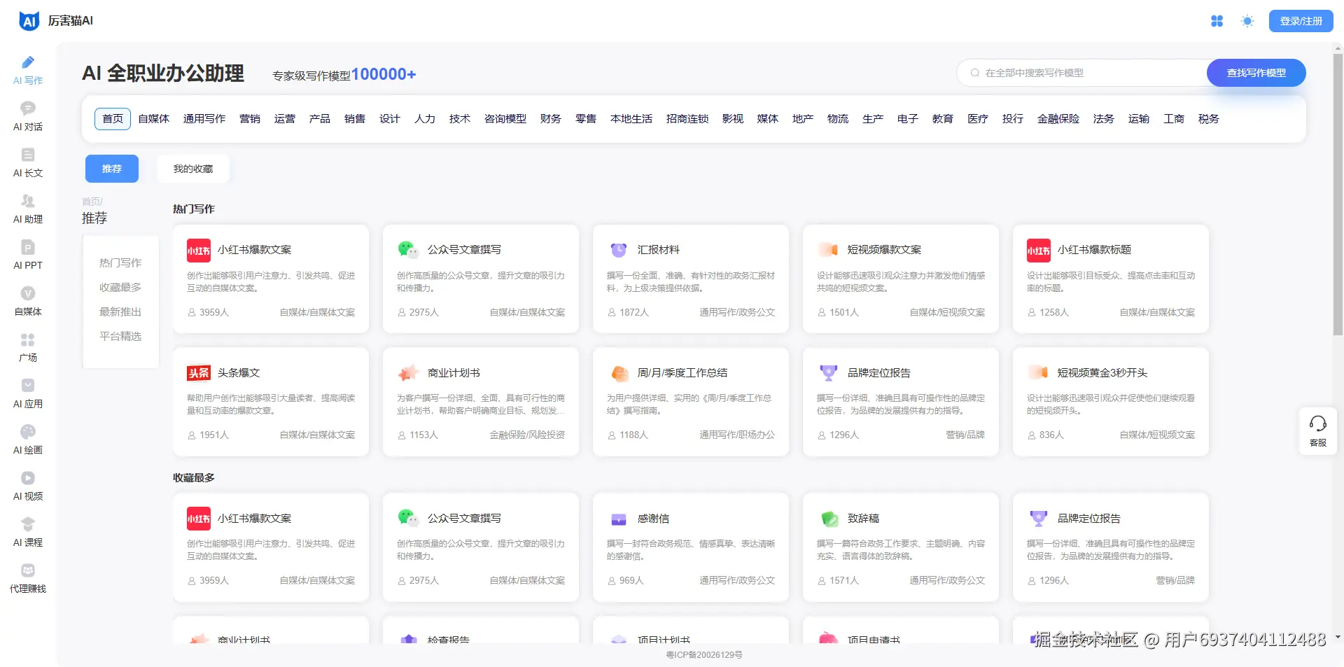Click the 查找写作模型 button

[1256, 73]
